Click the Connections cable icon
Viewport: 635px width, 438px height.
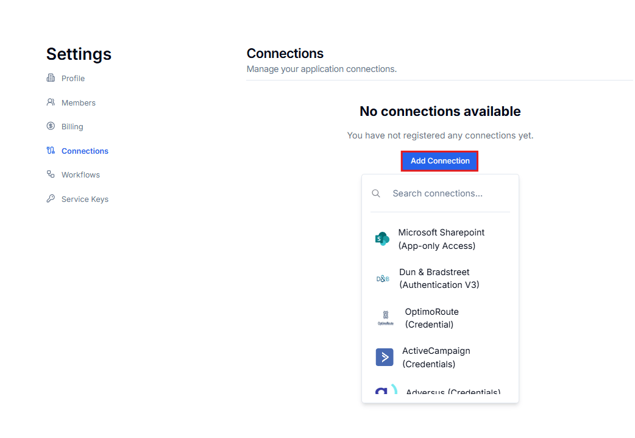click(51, 151)
